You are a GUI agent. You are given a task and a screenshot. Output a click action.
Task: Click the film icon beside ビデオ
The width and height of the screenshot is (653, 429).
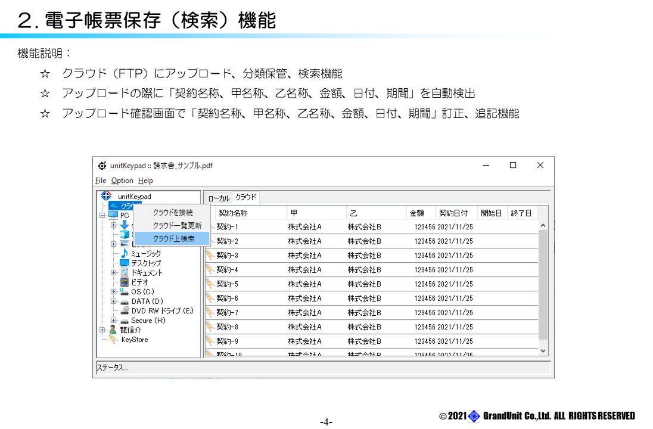pos(124,282)
